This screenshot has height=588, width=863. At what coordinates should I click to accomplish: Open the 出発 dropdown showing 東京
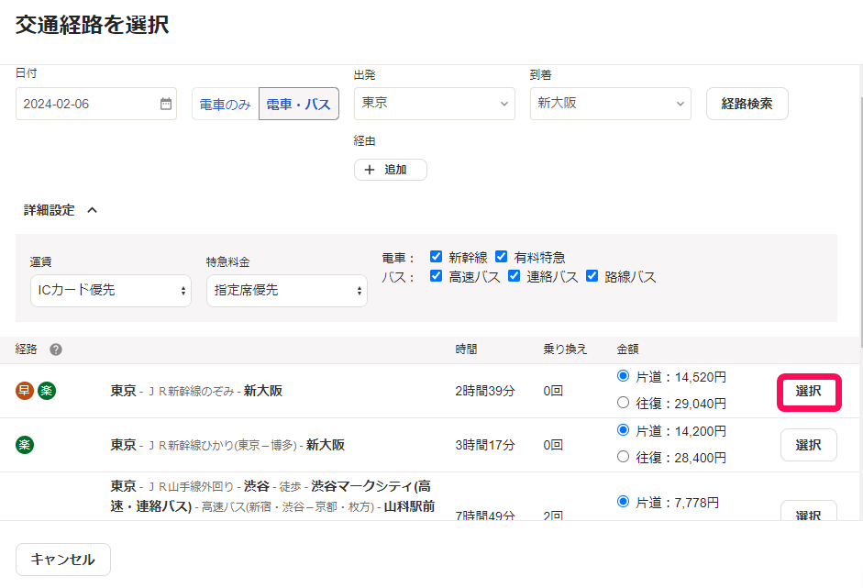(435, 104)
